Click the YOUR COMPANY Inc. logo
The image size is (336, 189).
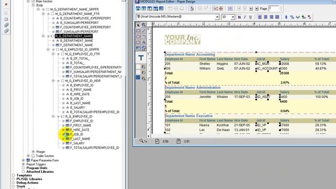point(183,40)
